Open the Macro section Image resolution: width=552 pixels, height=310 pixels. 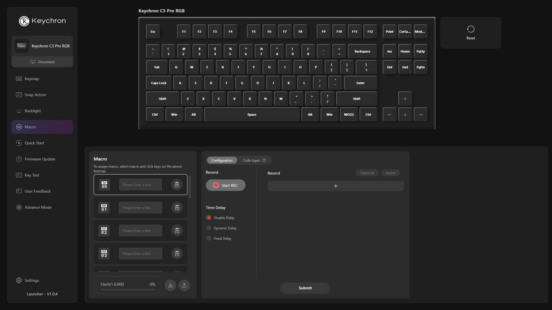coord(42,127)
